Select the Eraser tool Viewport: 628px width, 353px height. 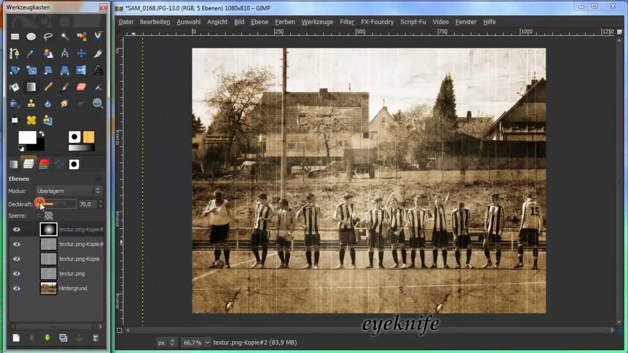pyautogui.click(x=81, y=87)
